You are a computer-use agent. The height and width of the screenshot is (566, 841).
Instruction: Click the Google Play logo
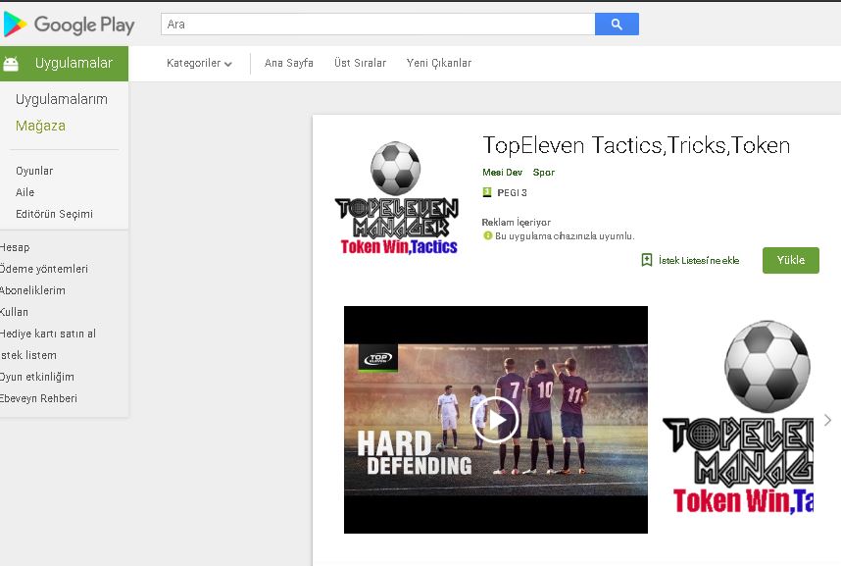(x=69, y=25)
